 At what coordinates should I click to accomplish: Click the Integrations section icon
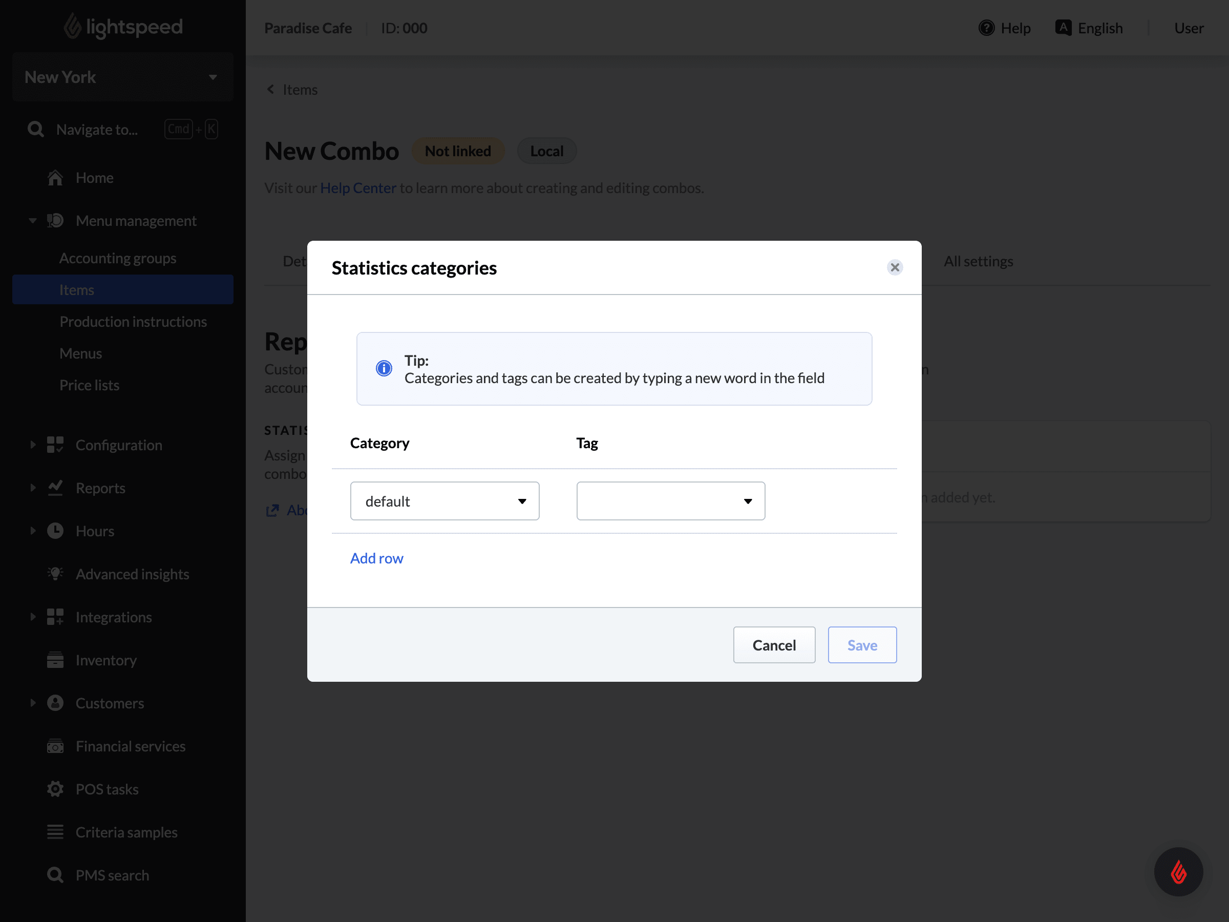[x=55, y=616]
